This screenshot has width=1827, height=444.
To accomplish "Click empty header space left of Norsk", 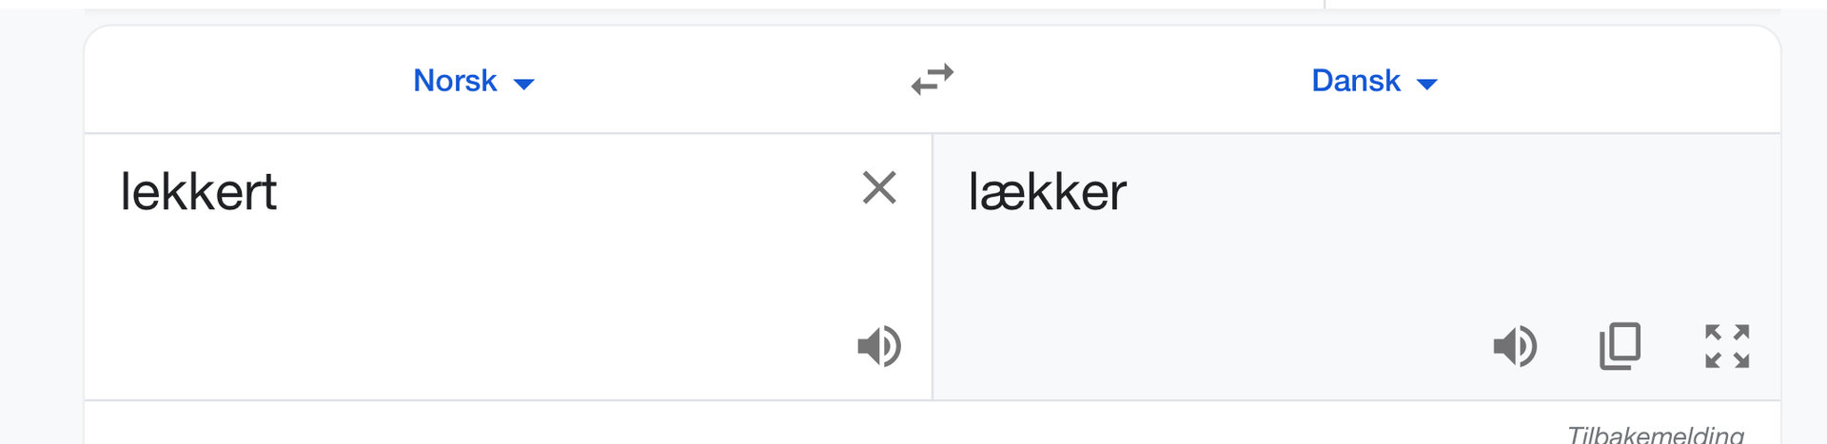I will 238,81.
